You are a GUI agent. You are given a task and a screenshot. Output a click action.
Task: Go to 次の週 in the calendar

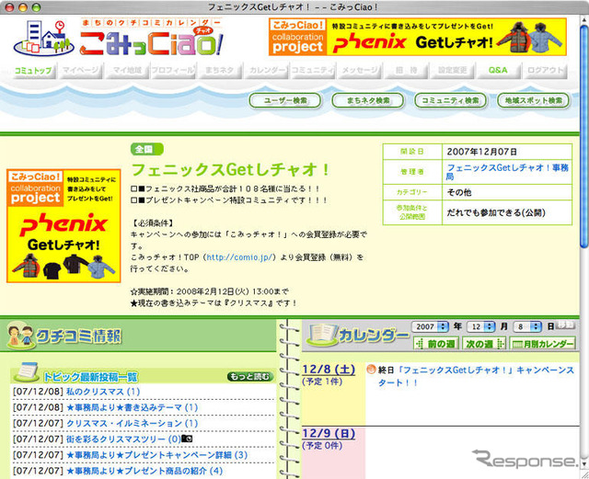(484, 344)
